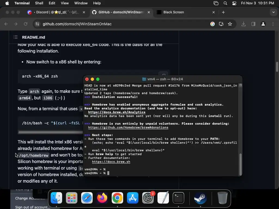Show the date and time panel

pos(257,3)
